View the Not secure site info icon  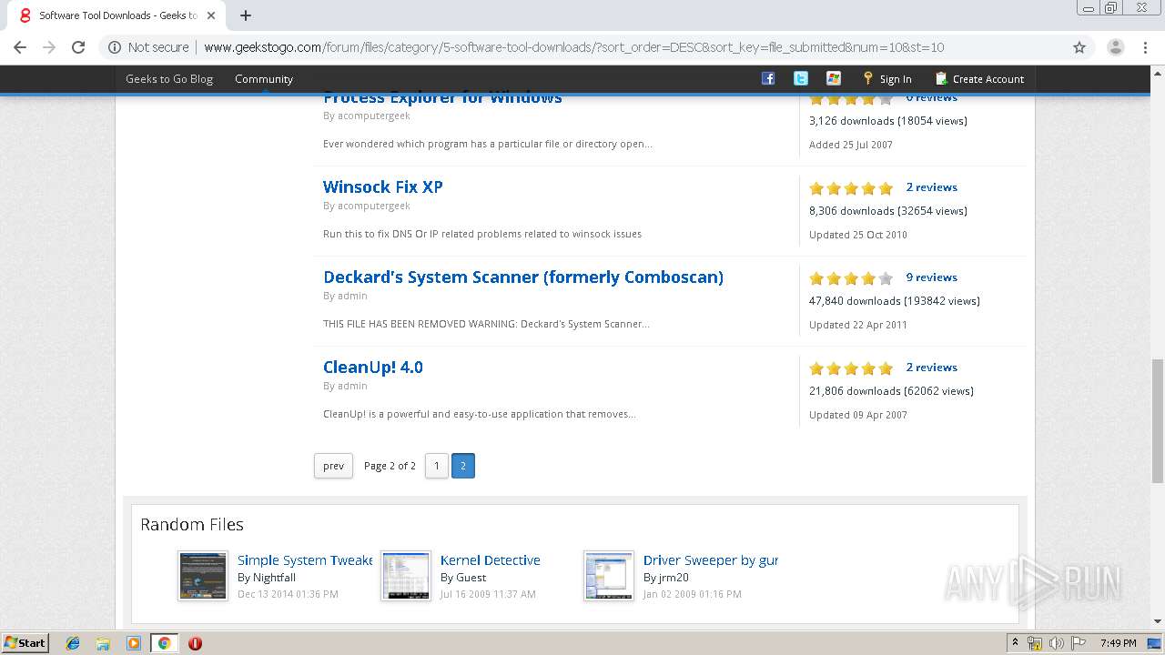(114, 47)
